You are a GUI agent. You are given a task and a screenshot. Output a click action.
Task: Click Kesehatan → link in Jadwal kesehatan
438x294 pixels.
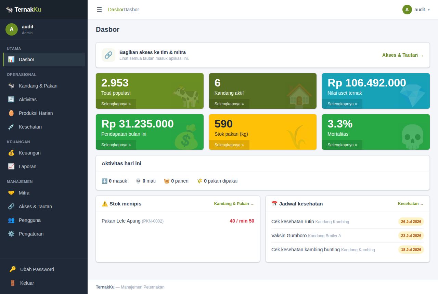pos(411,204)
